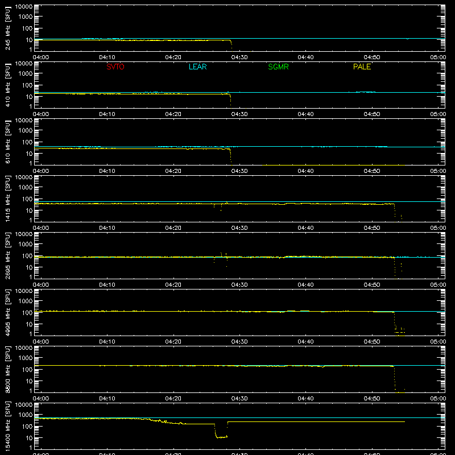
Task: Select the 4995 MHz [SFU] axis title
Action: pos(7,312)
